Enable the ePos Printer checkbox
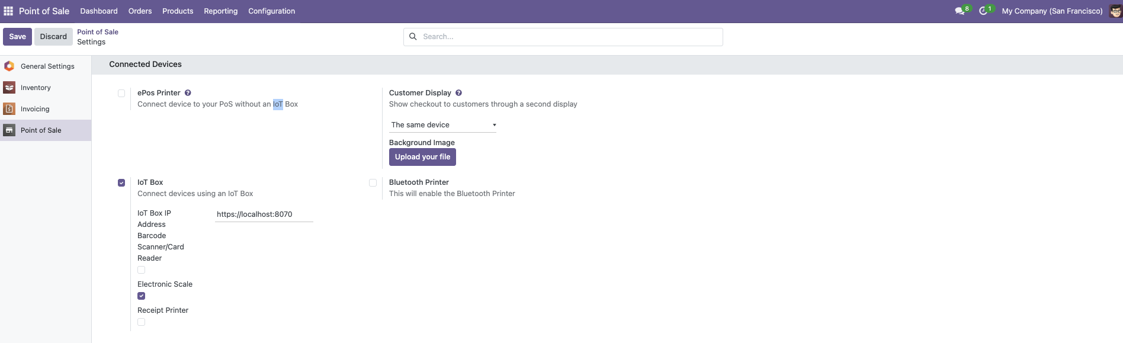The image size is (1123, 343). point(121,93)
